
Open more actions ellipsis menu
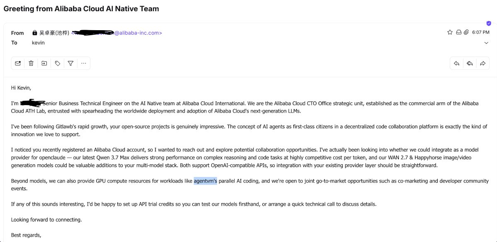(84, 63)
